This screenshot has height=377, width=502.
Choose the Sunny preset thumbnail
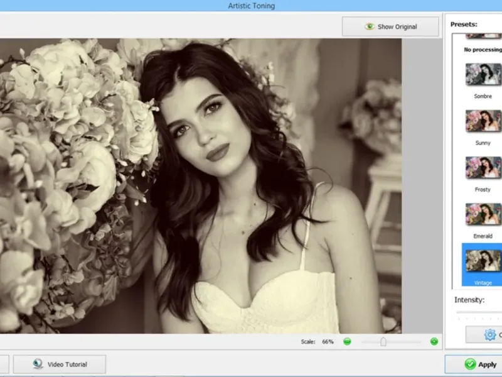[x=483, y=121]
